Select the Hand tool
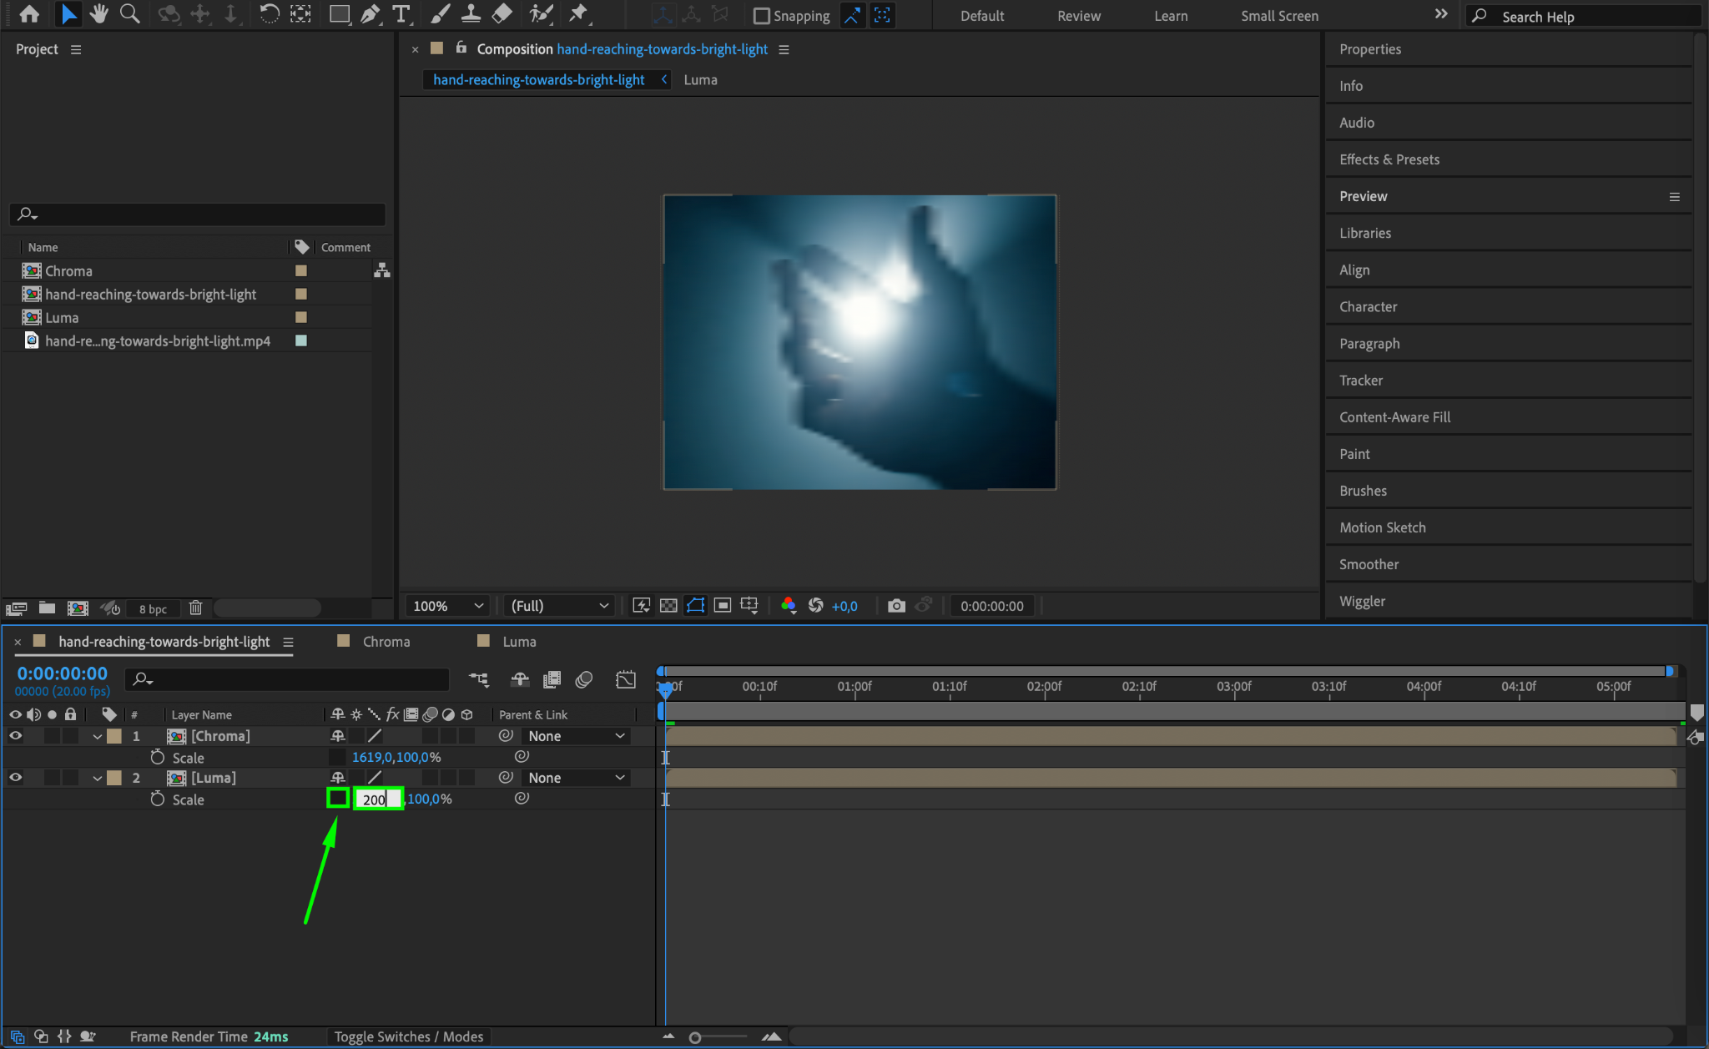Screen dimensions: 1709x1049 click(98, 14)
